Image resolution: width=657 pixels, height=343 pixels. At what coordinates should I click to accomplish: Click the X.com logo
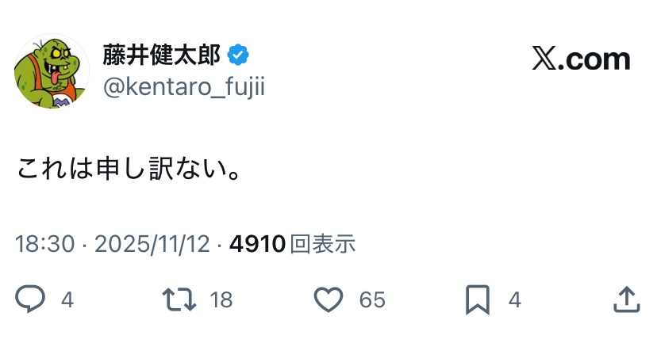(581, 59)
